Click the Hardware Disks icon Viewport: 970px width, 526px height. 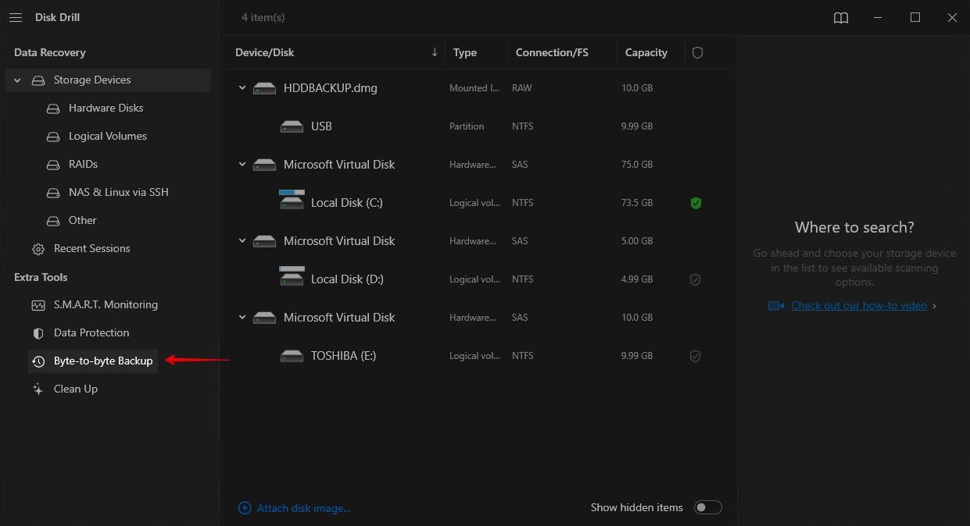pyautogui.click(x=53, y=108)
